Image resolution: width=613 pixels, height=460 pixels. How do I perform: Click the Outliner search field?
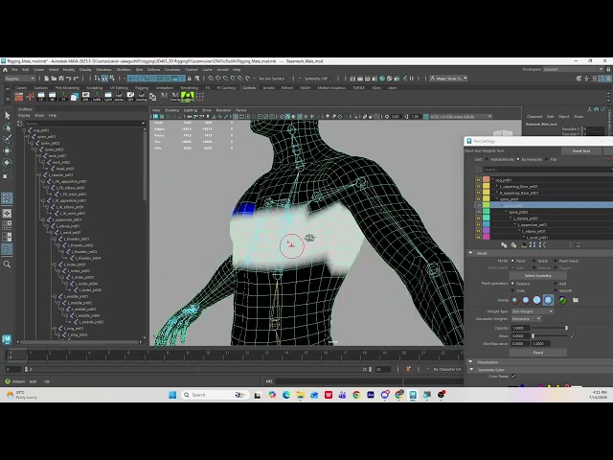84,124
